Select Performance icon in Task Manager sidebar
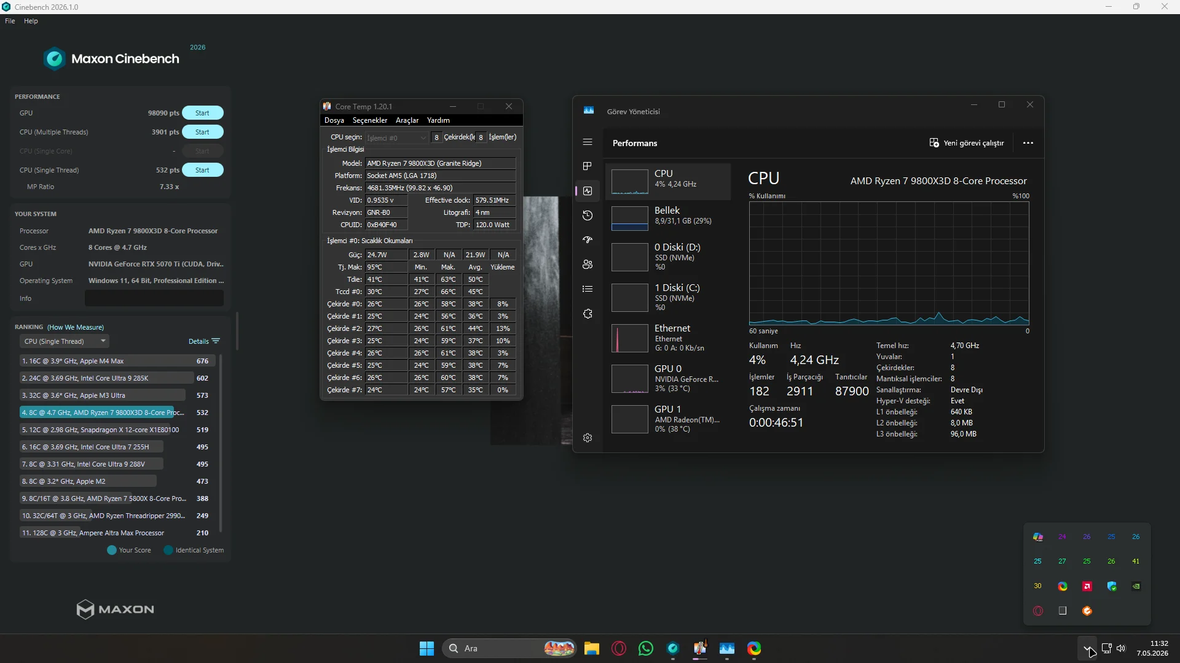The height and width of the screenshot is (663, 1180). pyautogui.click(x=588, y=191)
